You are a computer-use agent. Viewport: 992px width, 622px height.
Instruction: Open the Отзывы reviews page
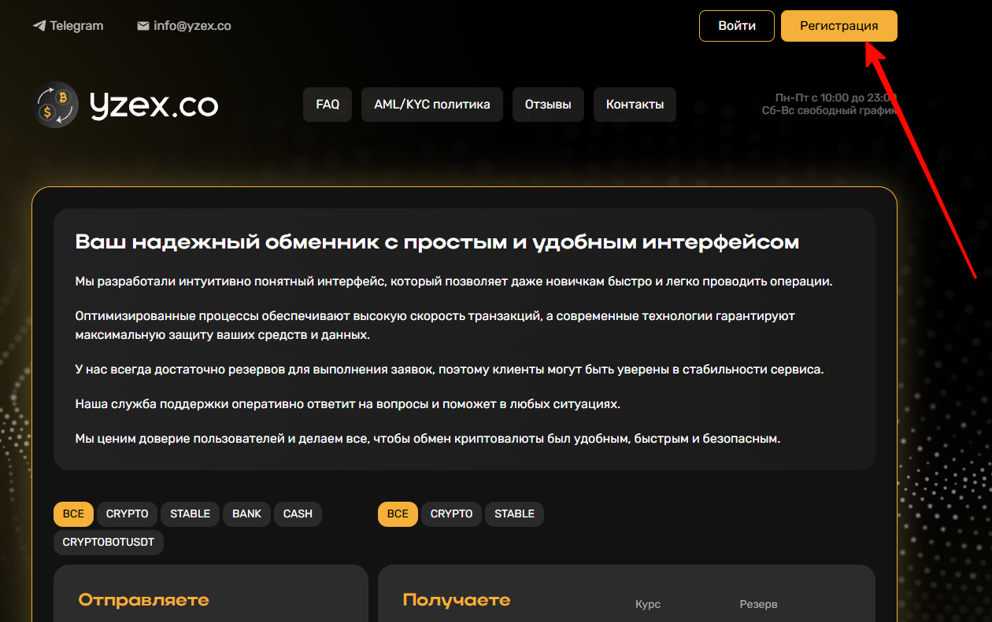pyautogui.click(x=548, y=105)
